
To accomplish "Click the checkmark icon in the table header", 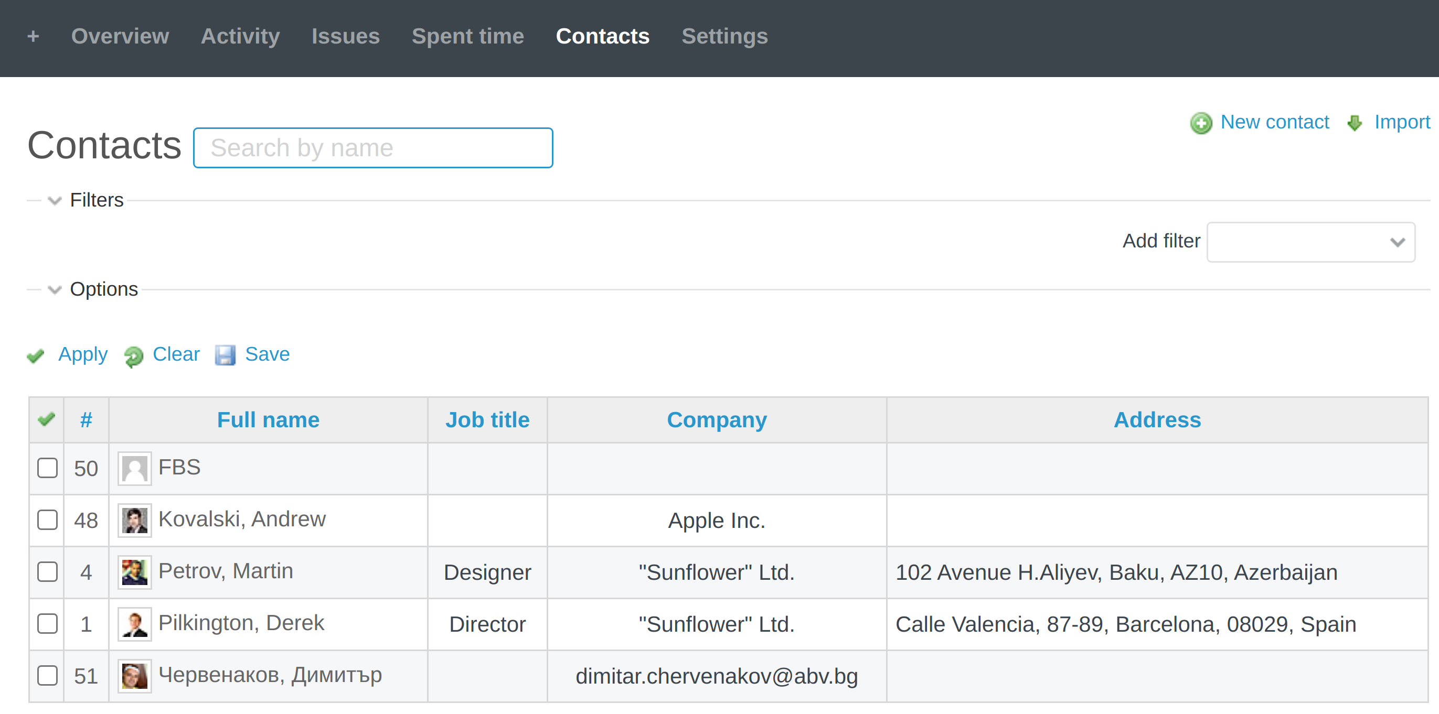I will pos(46,419).
